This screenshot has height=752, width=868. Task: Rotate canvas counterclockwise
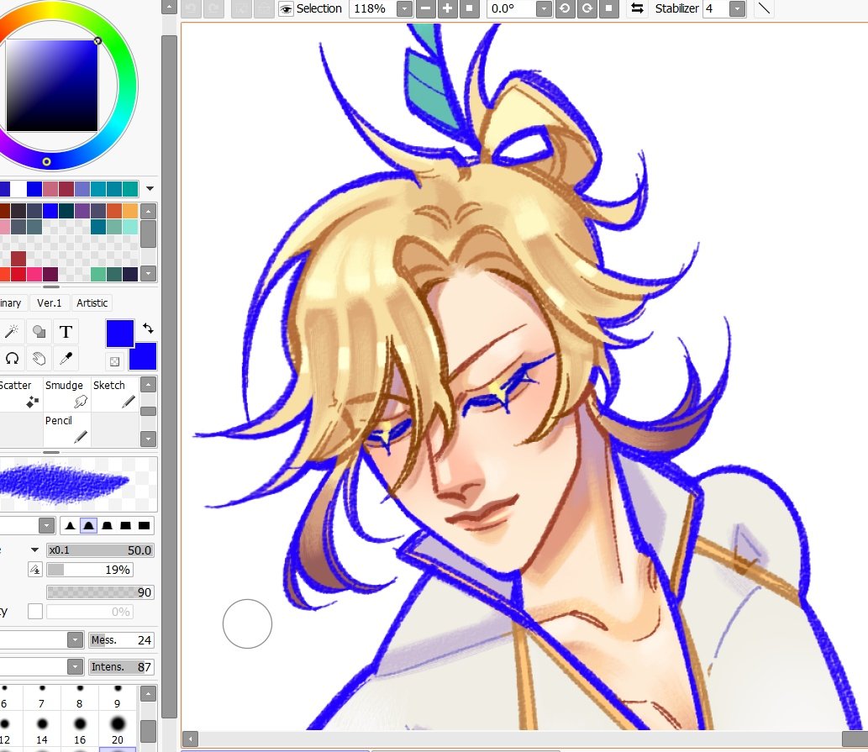[565, 8]
